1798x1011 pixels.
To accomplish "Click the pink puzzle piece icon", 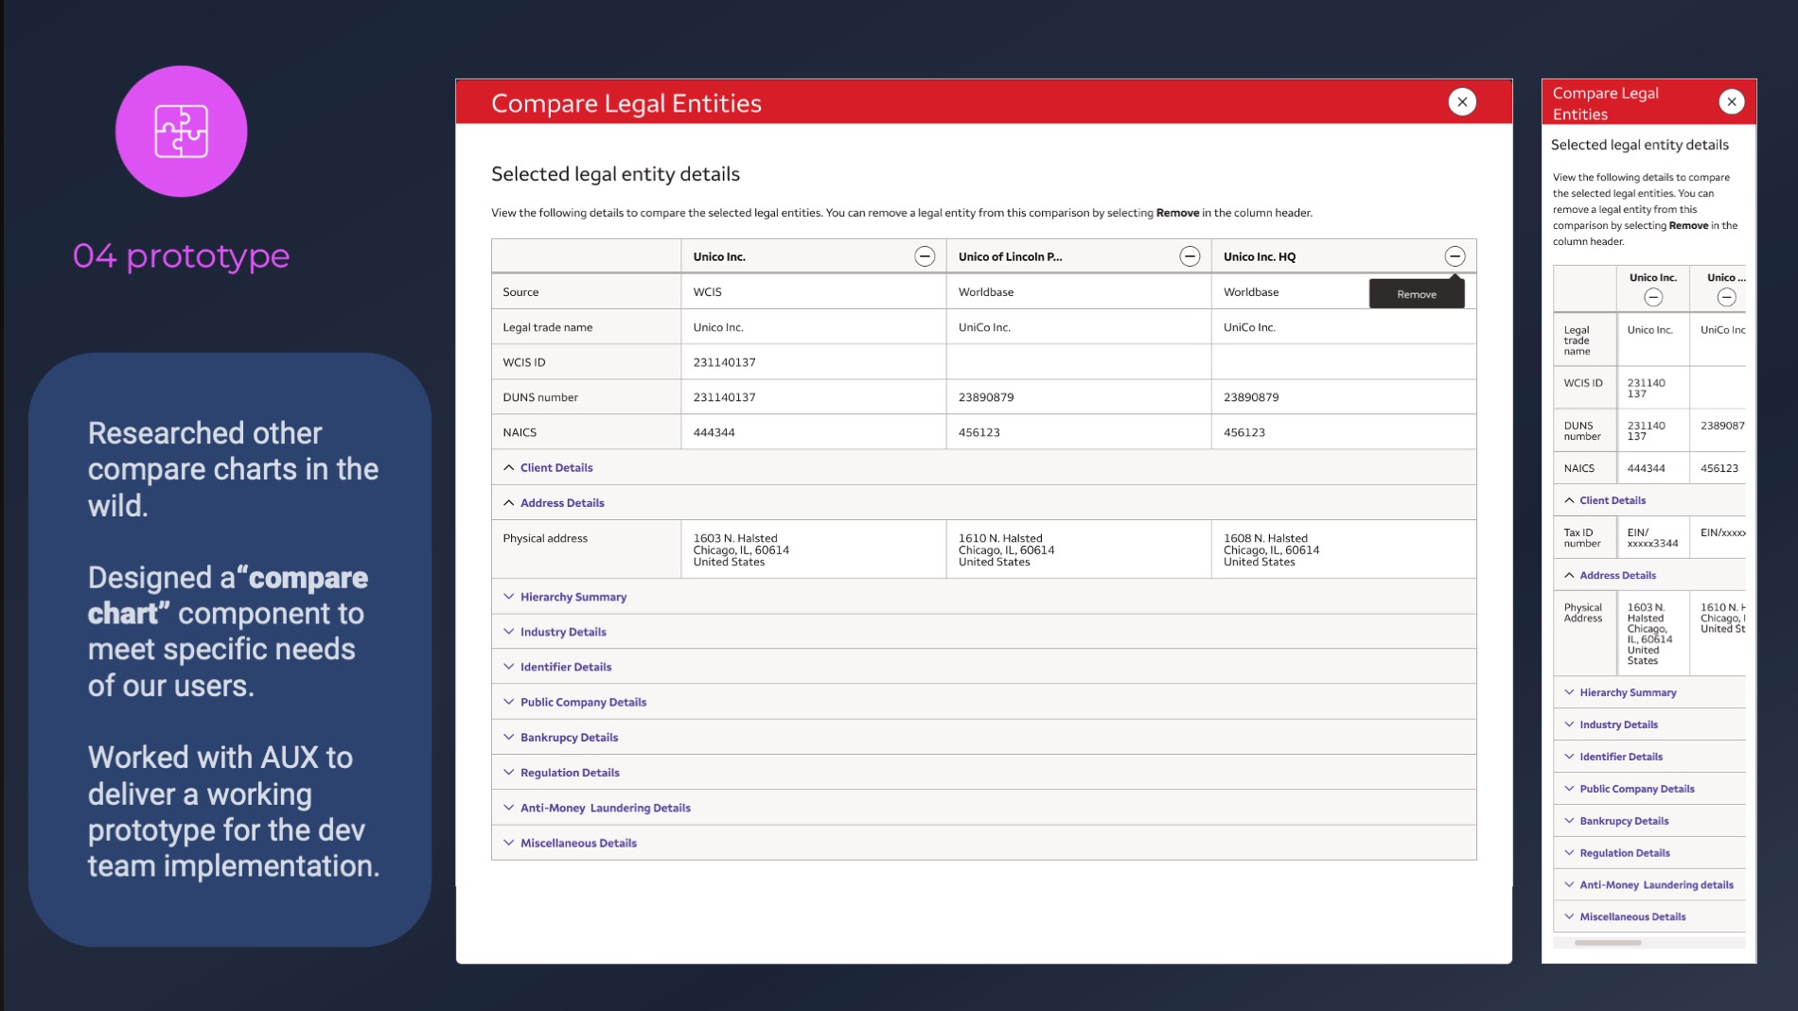I will pos(181,131).
